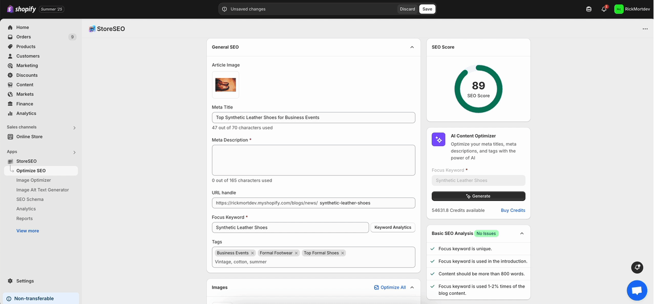This screenshot has width=654, height=304.
Task: Click "47 out of 70 characters used"
Action: (x=242, y=128)
